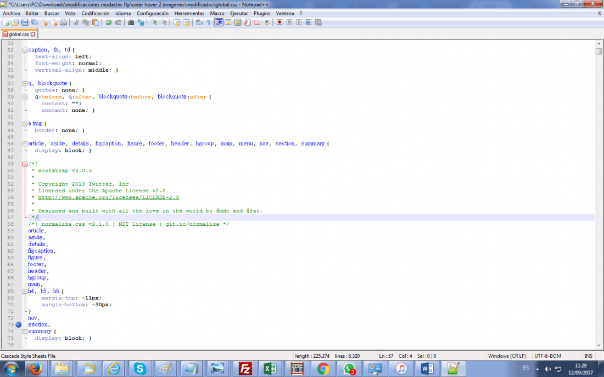Open the Windows Start button

[11, 369]
